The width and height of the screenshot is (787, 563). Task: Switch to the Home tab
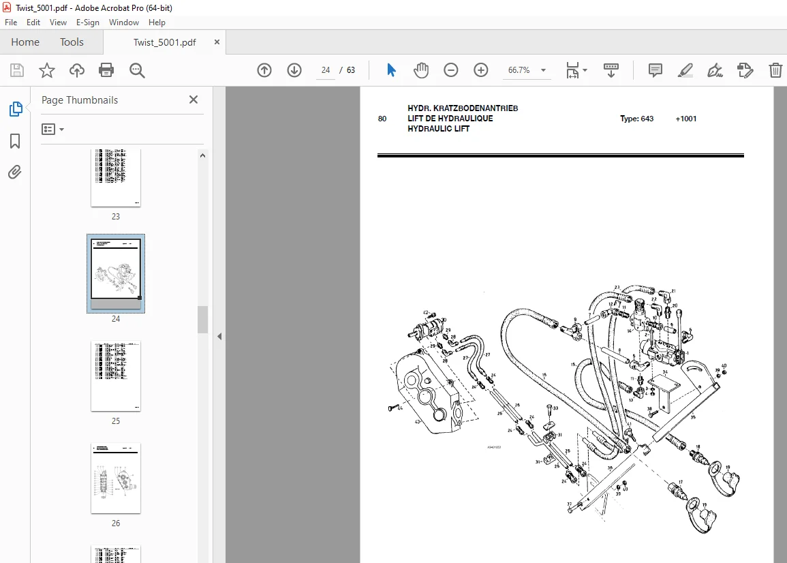pyautogui.click(x=25, y=42)
